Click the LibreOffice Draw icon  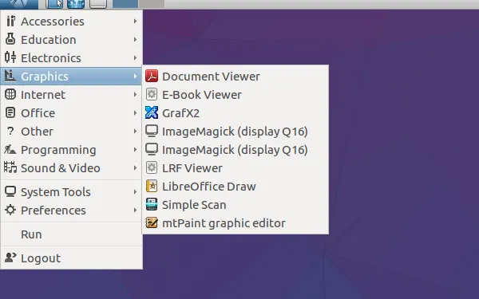(x=152, y=186)
